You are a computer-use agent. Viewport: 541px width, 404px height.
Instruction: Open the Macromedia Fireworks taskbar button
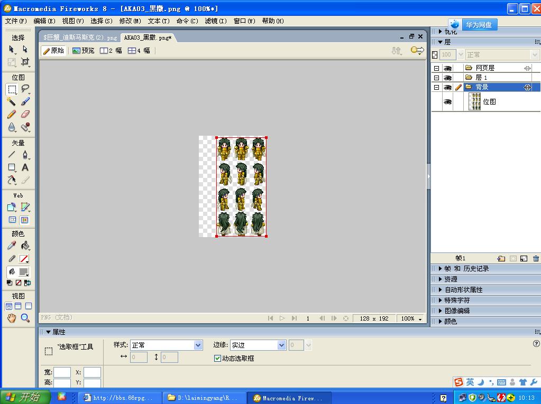(288, 398)
